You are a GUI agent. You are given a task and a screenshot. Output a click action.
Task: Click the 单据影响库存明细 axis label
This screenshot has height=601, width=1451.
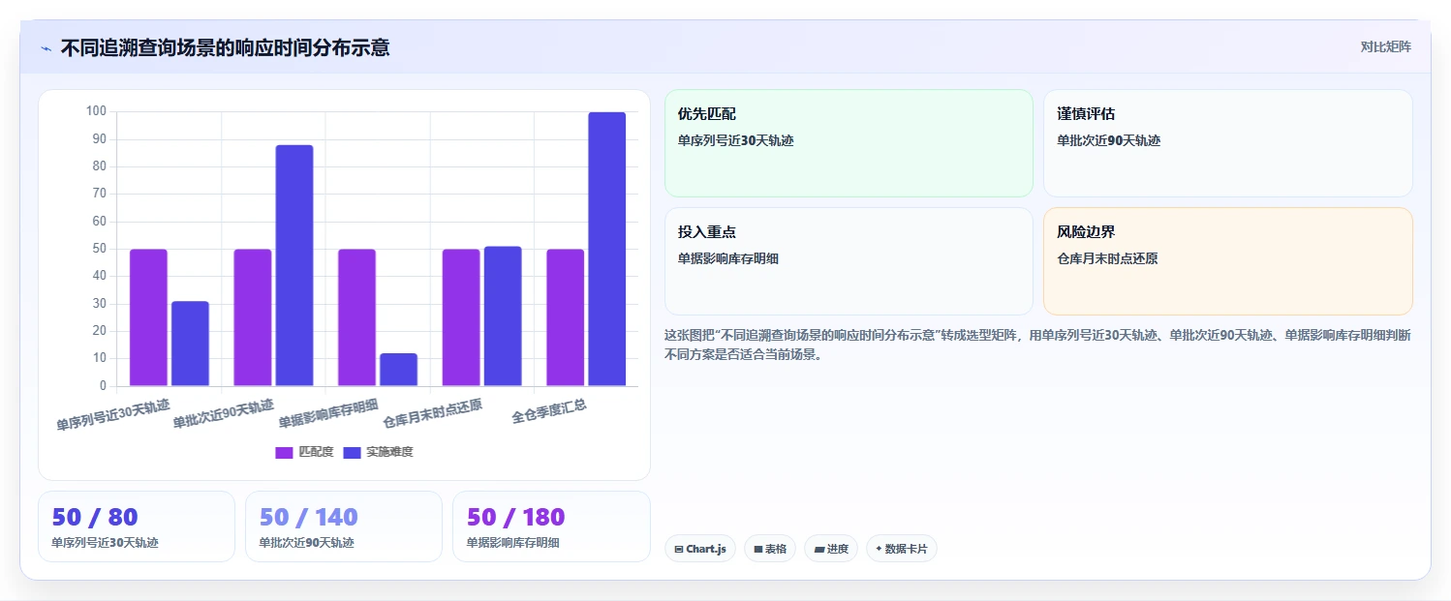coord(328,412)
